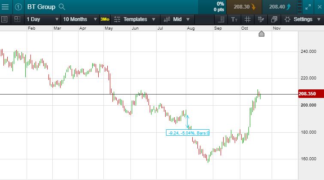Open the hamburger menu
Screen dimensions: 324x180
[5, 7]
